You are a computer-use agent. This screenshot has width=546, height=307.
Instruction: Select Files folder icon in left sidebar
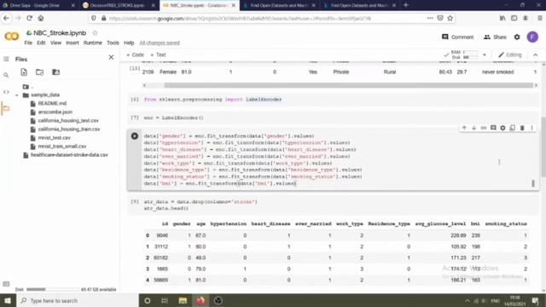(6, 108)
